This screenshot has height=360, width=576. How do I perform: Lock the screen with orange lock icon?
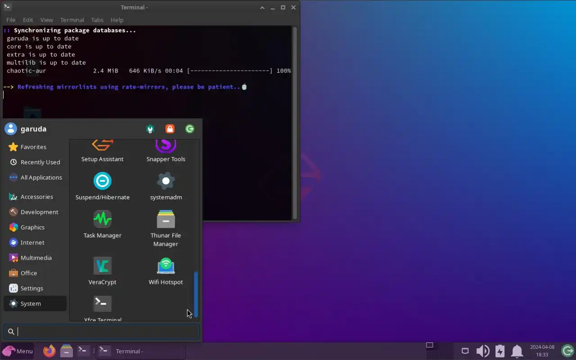click(x=170, y=129)
